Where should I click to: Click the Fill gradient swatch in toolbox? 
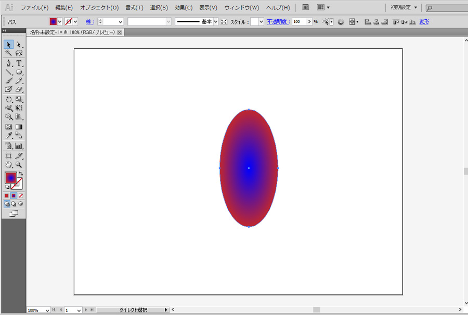(x=11, y=178)
